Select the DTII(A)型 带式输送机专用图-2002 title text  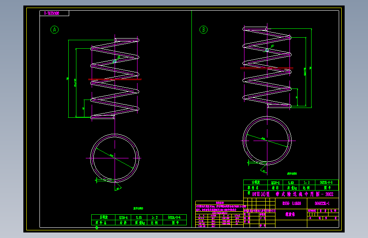[293, 194]
